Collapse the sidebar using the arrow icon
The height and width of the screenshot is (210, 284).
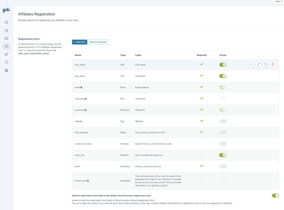[6, 70]
